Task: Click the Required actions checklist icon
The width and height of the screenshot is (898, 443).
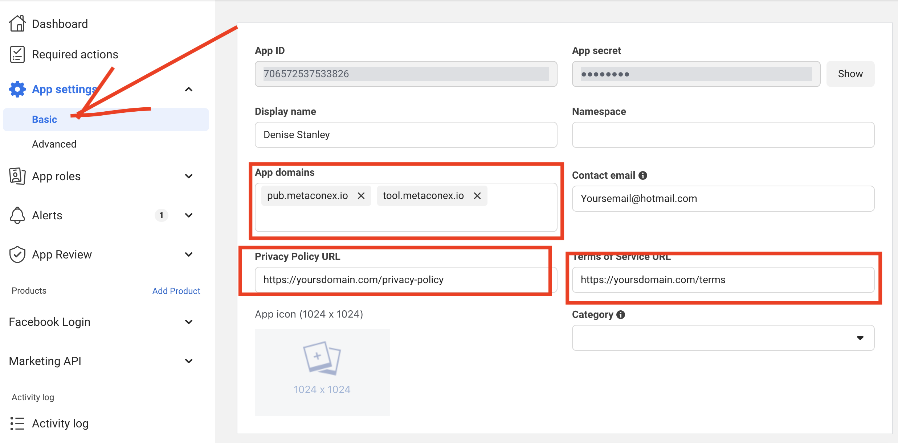Action: 17,54
